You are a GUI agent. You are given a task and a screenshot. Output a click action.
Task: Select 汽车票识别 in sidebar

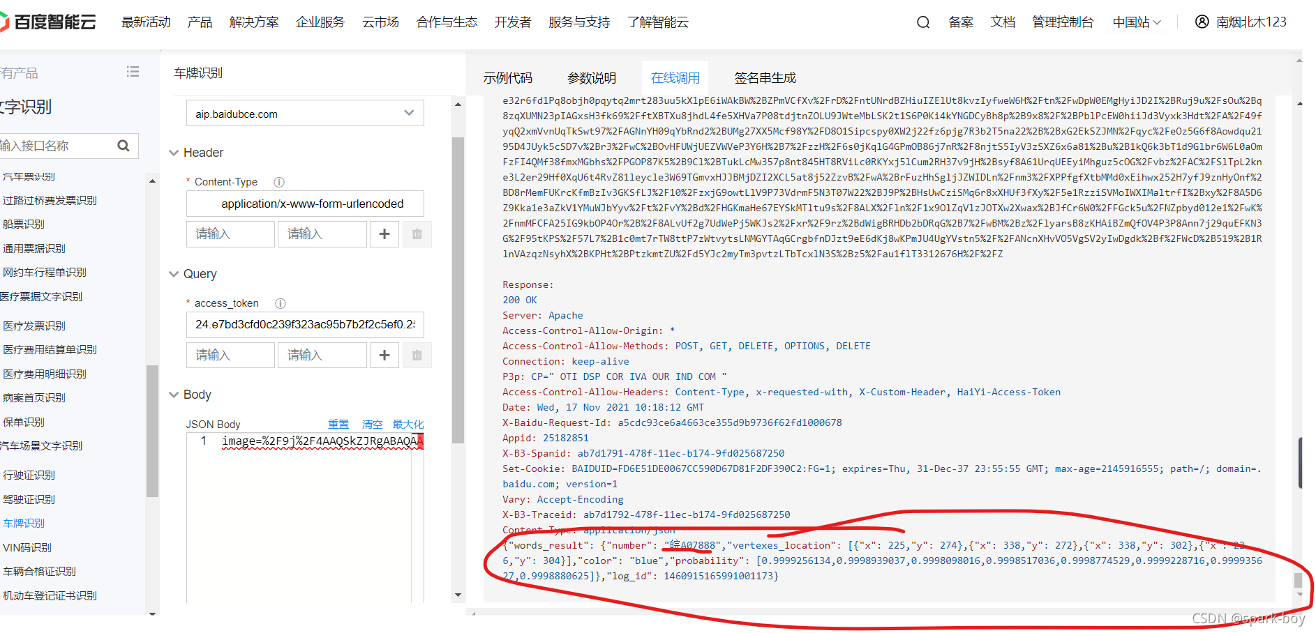[x=29, y=177]
